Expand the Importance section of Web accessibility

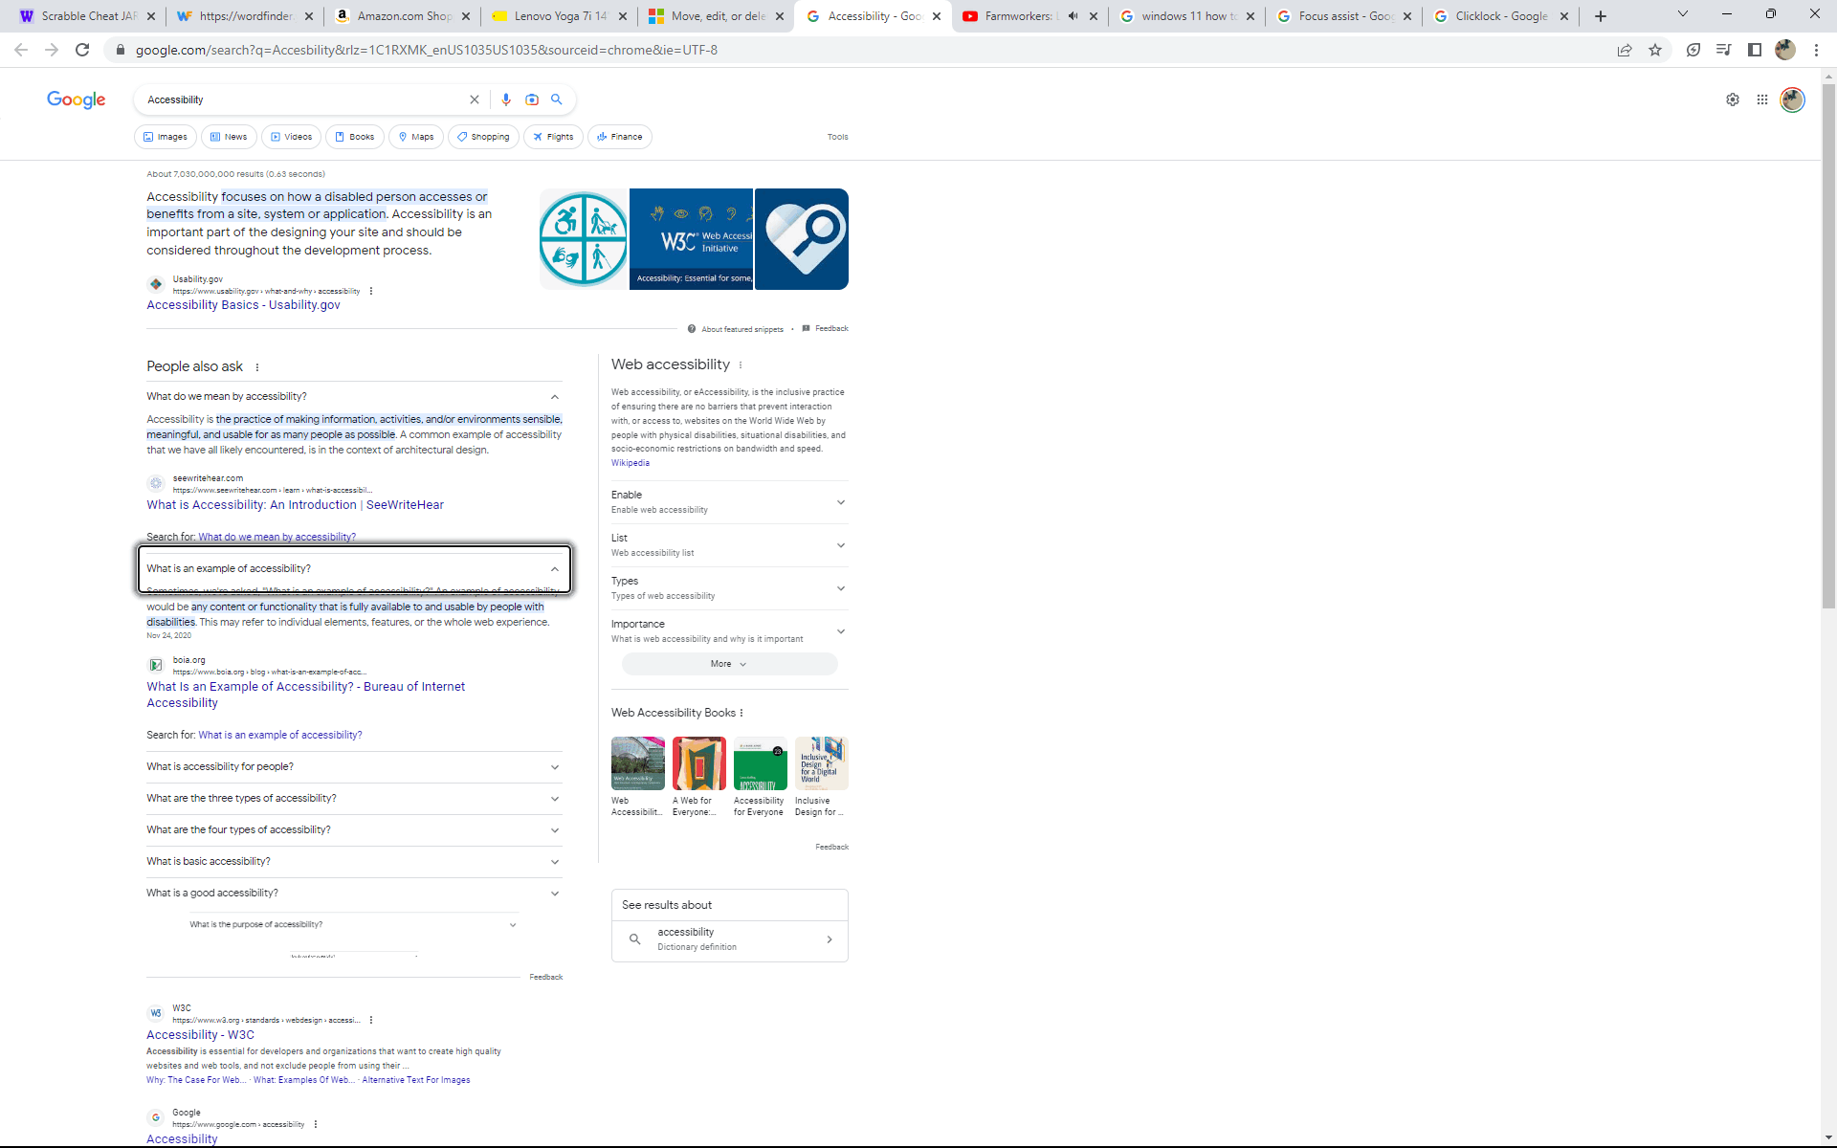coord(840,631)
